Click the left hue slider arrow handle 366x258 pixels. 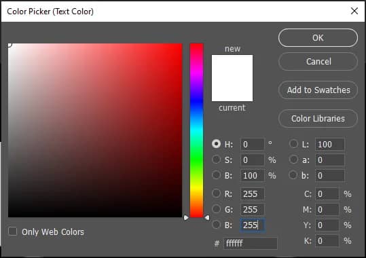tap(186, 218)
